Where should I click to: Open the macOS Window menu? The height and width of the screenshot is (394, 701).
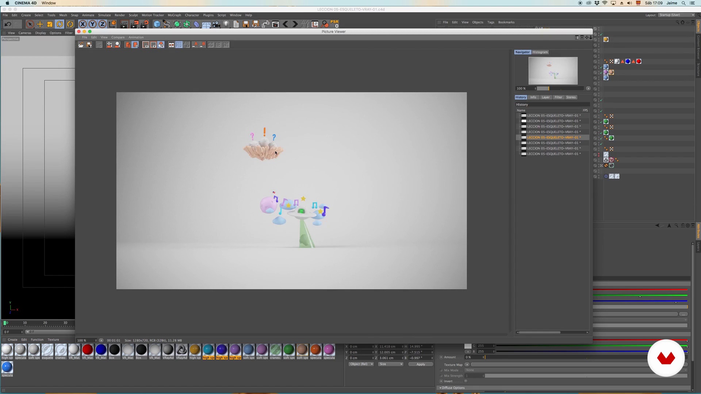[x=49, y=3]
